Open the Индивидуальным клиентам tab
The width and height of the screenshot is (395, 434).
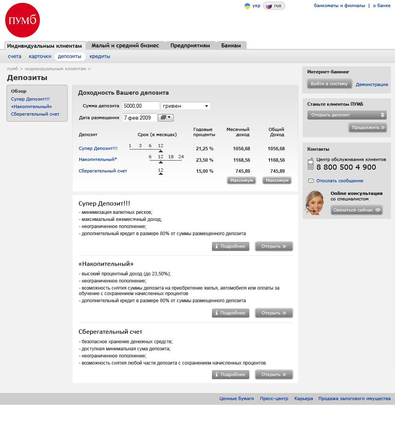pos(45,46)
